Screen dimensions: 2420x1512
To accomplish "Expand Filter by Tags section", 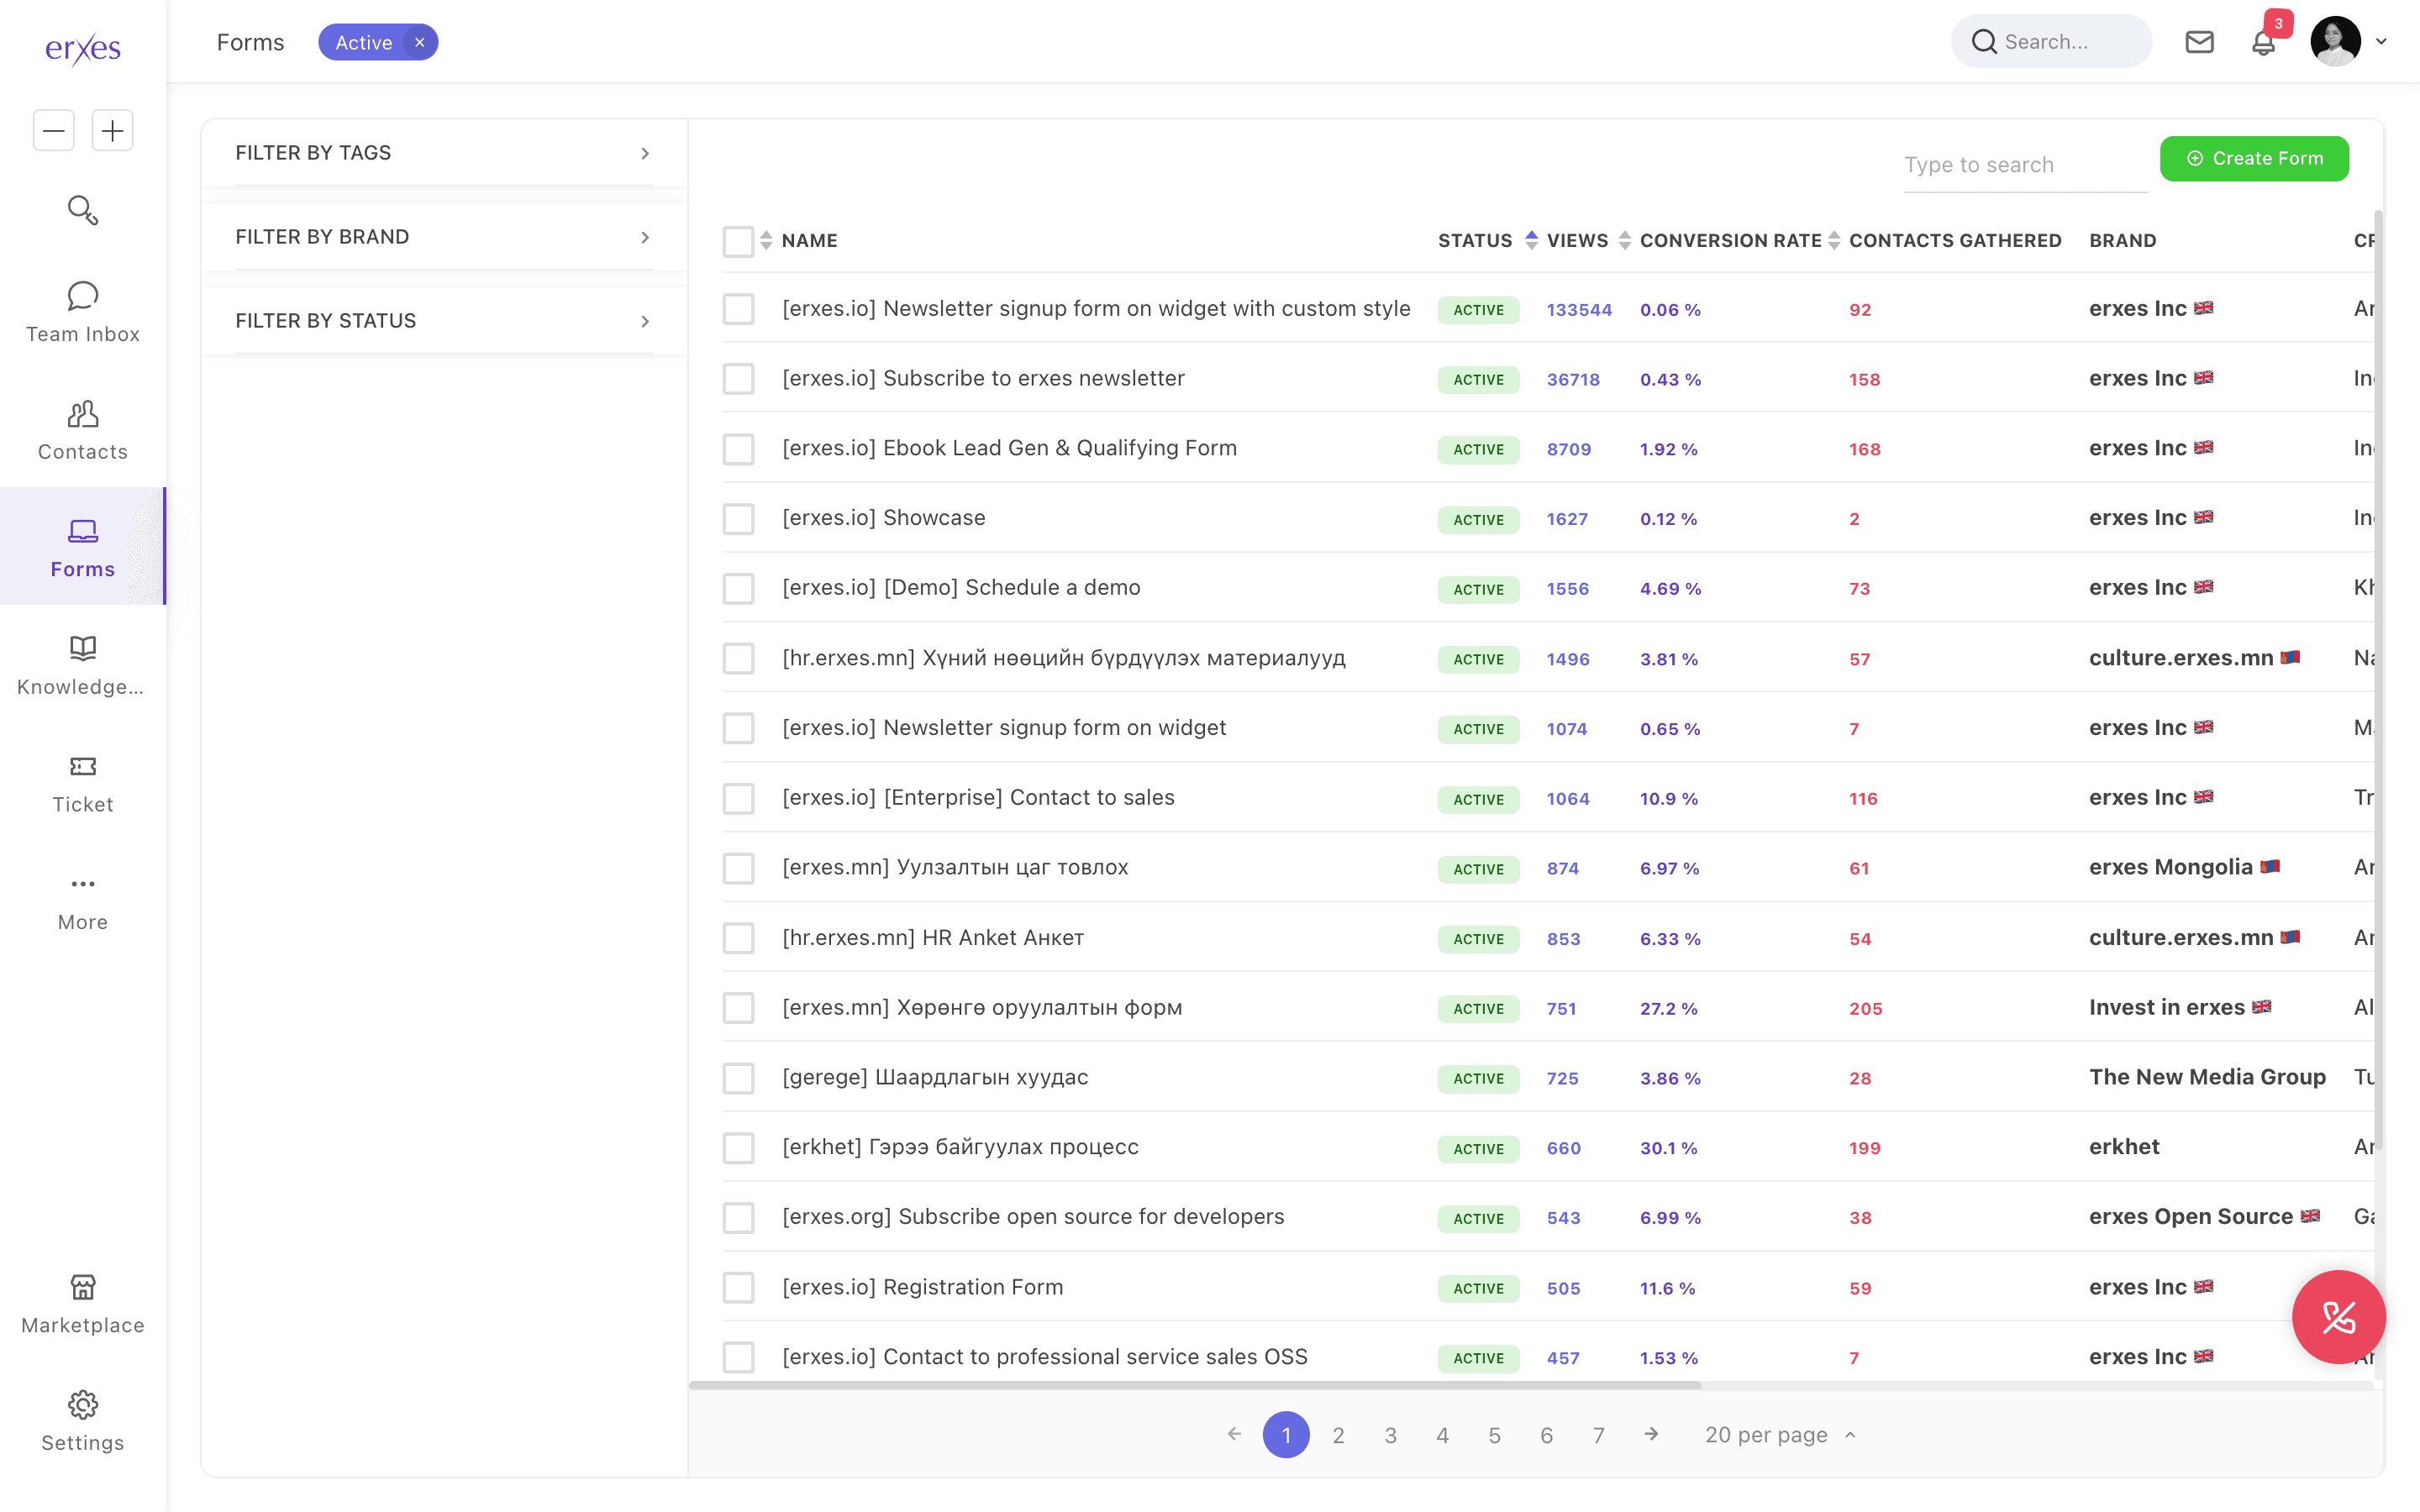I will tap(444, 153).
